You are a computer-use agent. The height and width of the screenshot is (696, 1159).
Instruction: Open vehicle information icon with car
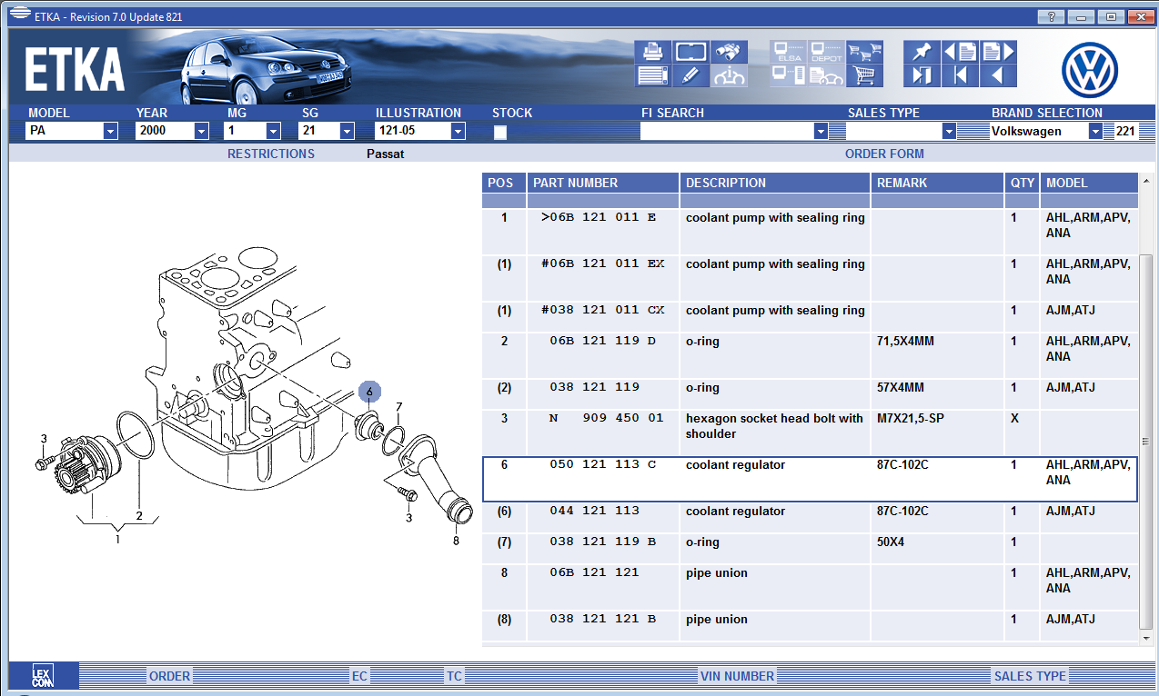[x=729, y=75]
